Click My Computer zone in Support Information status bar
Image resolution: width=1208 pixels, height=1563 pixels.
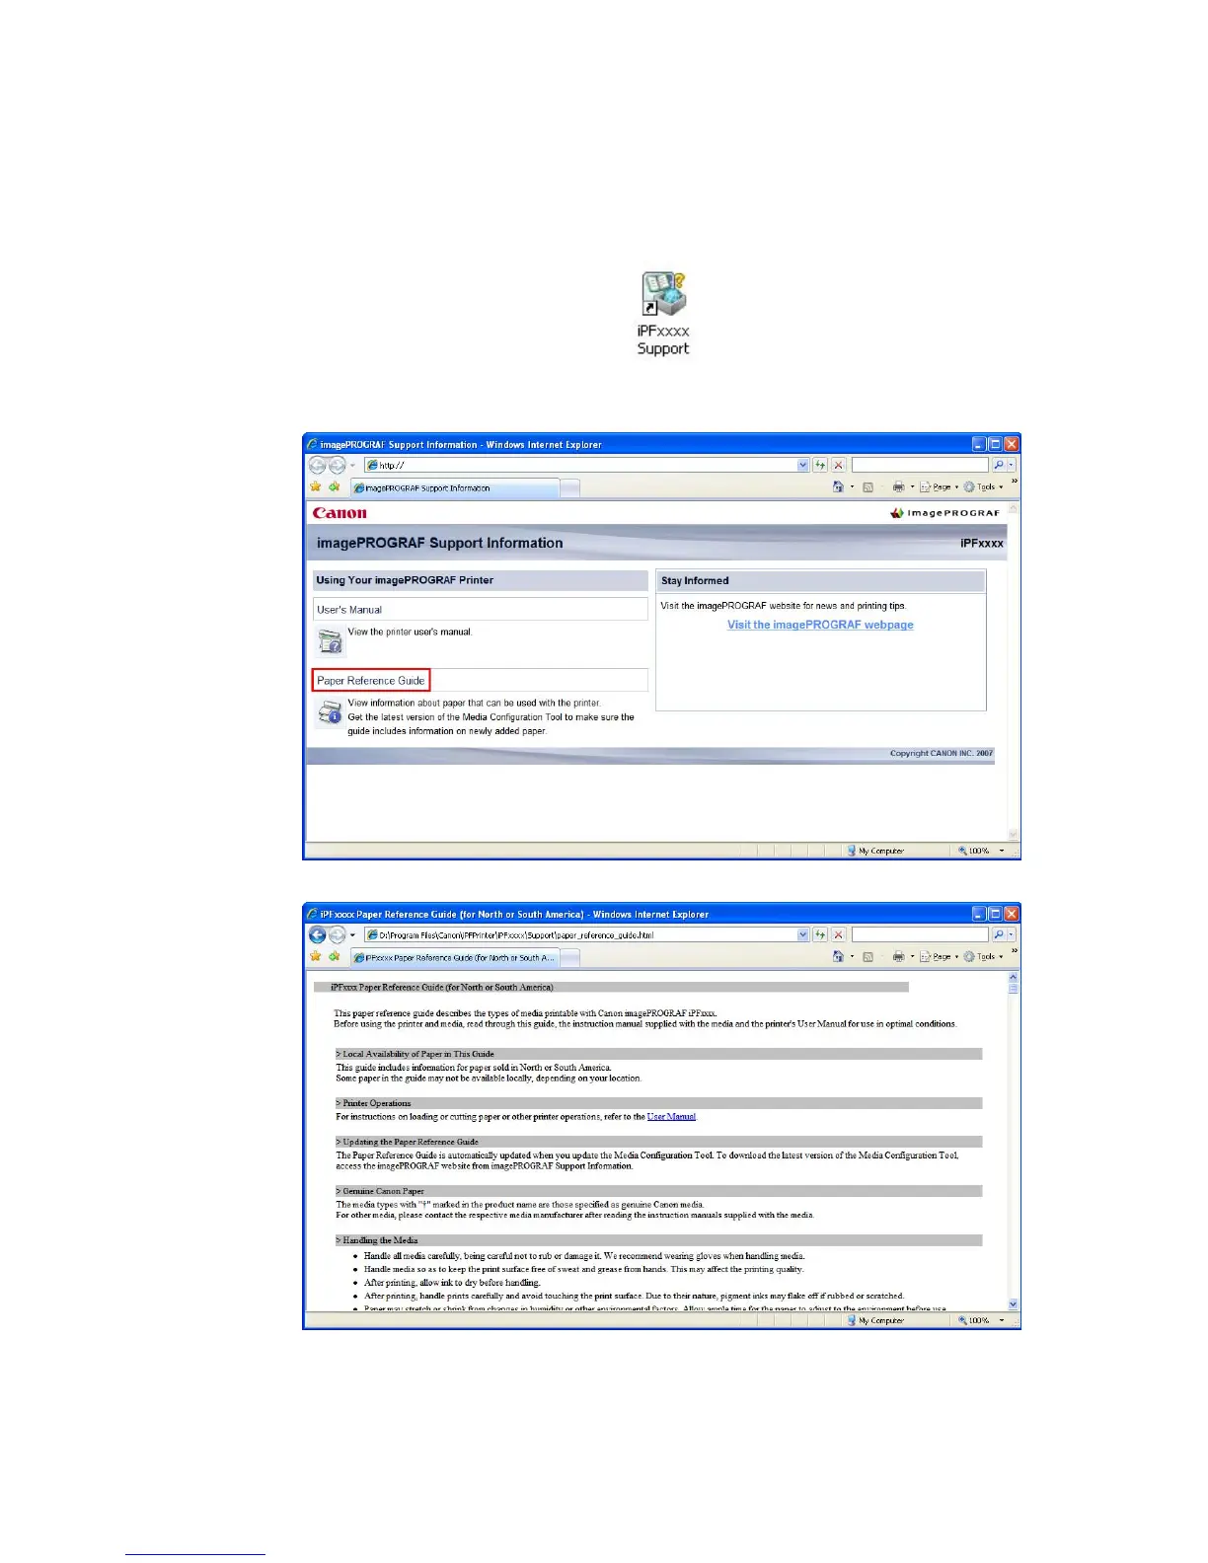(875, 851)
